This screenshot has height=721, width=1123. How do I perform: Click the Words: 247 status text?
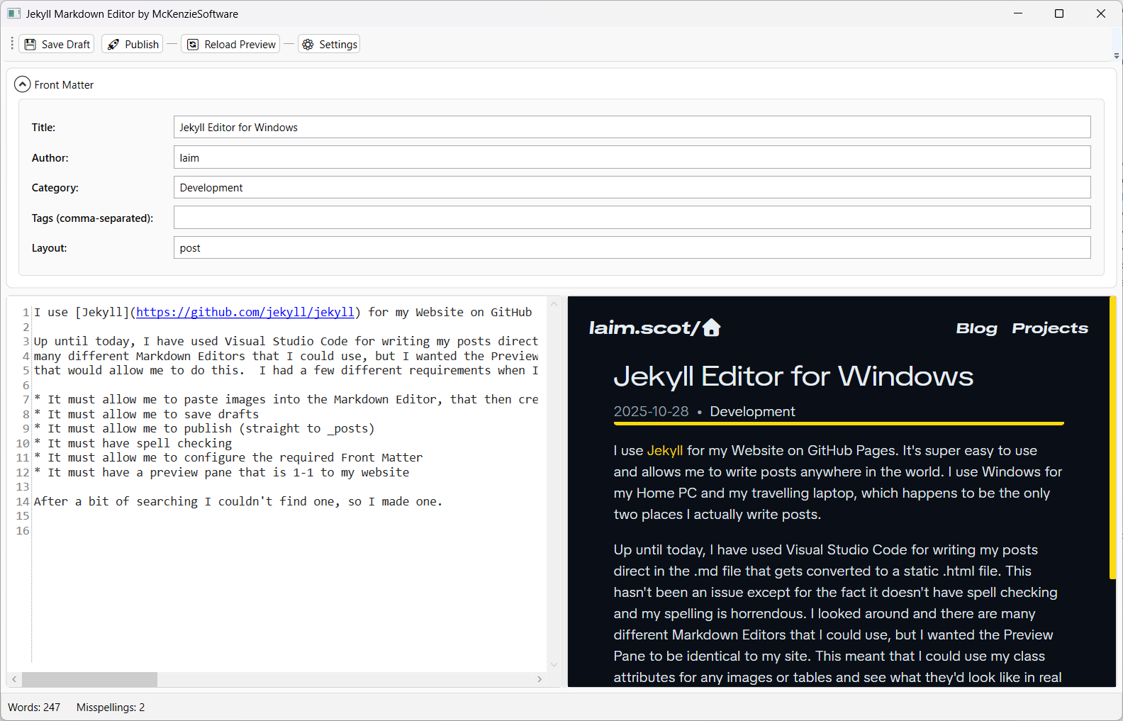(x=34, y=708)
